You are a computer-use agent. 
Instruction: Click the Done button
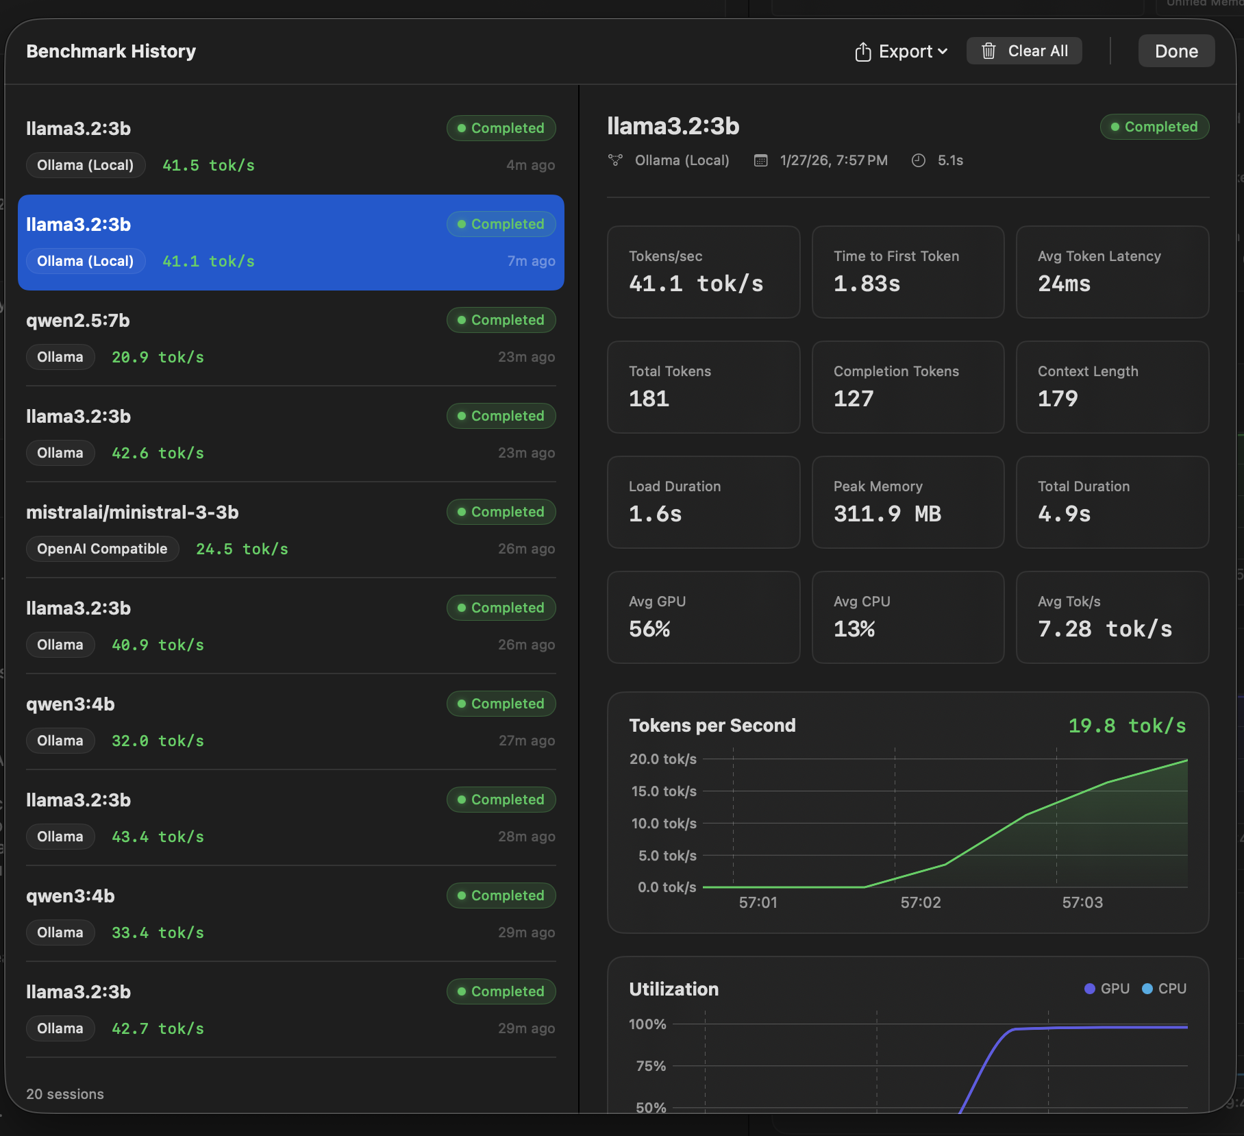[x=1176, y=50]
